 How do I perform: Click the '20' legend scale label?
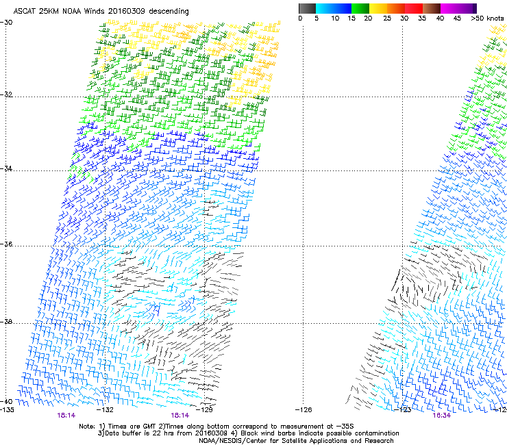368,18
